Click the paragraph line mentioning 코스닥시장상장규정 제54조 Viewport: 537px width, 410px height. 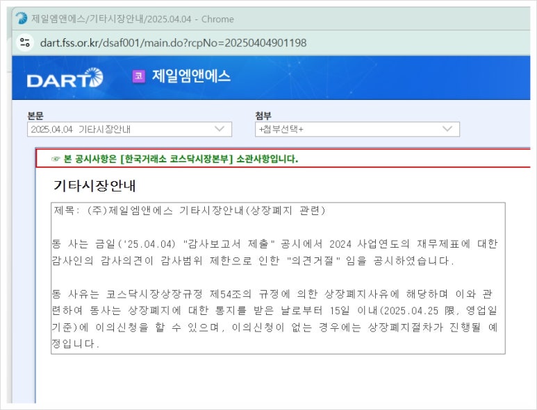click(272, 293)
